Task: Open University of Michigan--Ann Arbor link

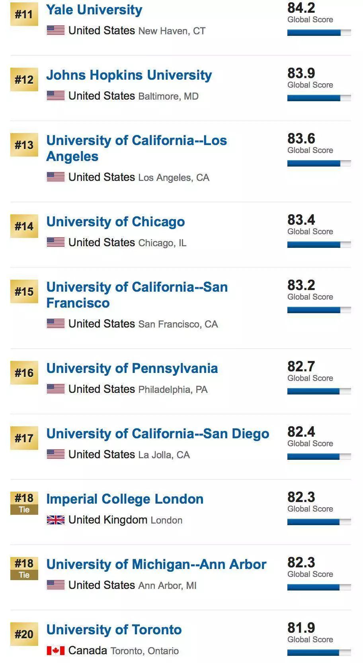Action: tap(156, 565)
